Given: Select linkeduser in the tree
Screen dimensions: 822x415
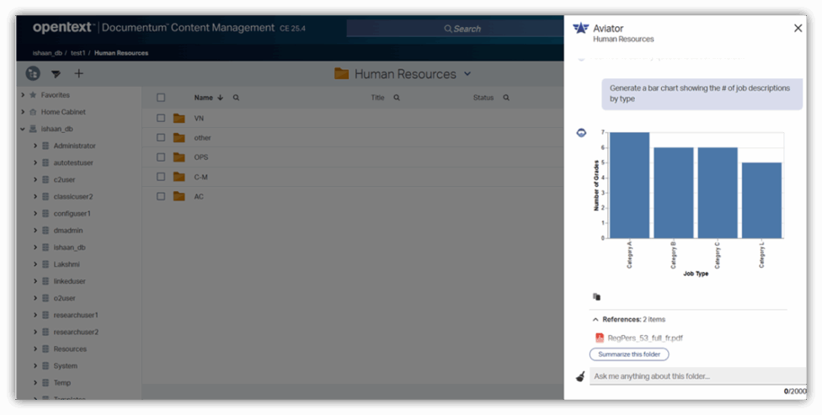Looking at the screenshot, I should pos(69,281).
